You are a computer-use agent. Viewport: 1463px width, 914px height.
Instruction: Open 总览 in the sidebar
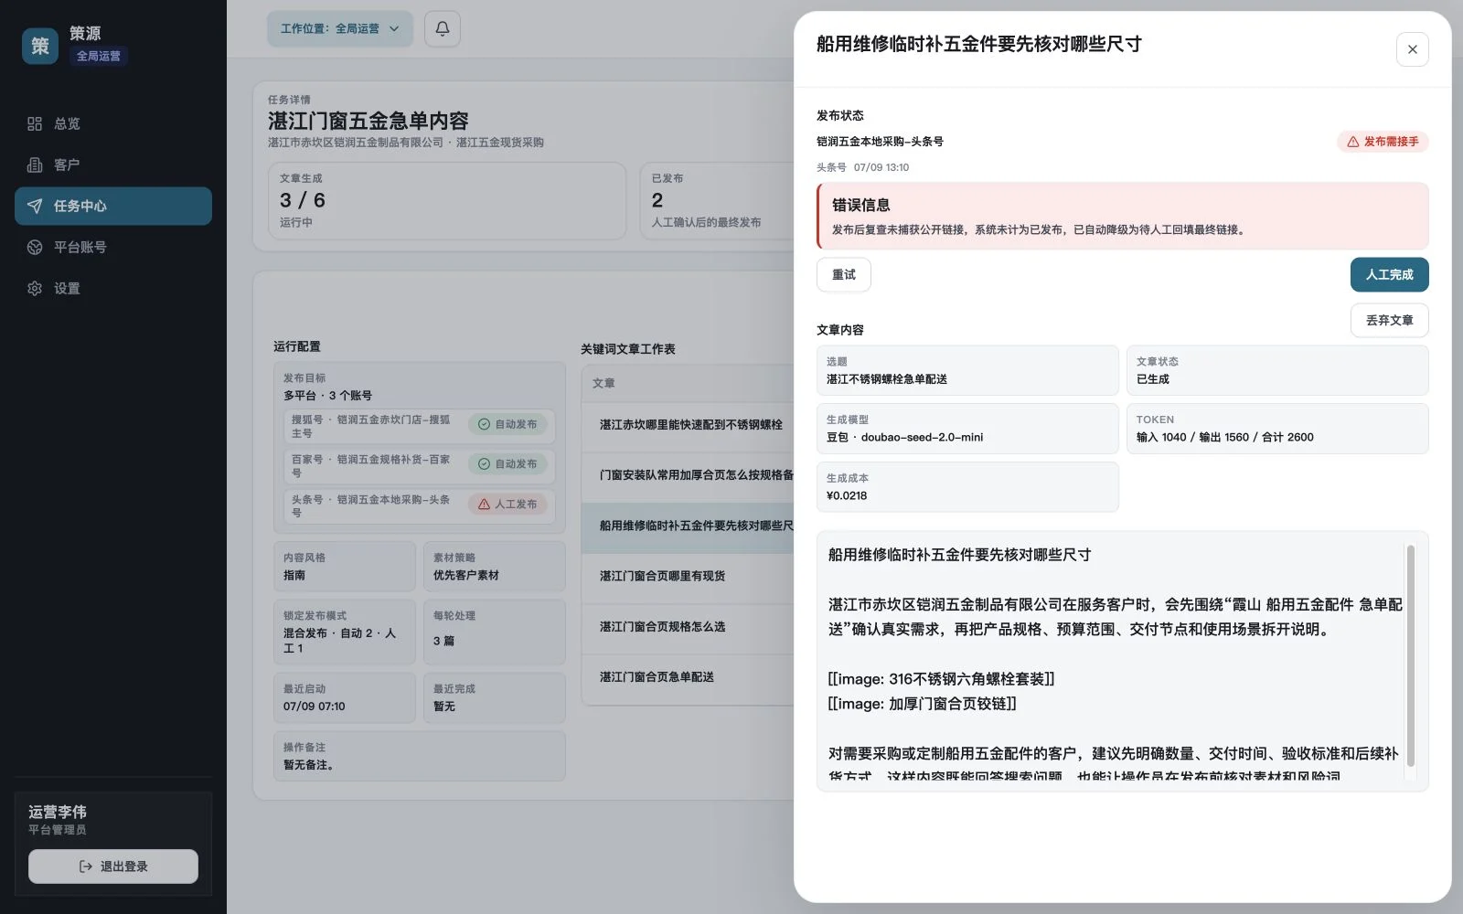tap(113, 123)
